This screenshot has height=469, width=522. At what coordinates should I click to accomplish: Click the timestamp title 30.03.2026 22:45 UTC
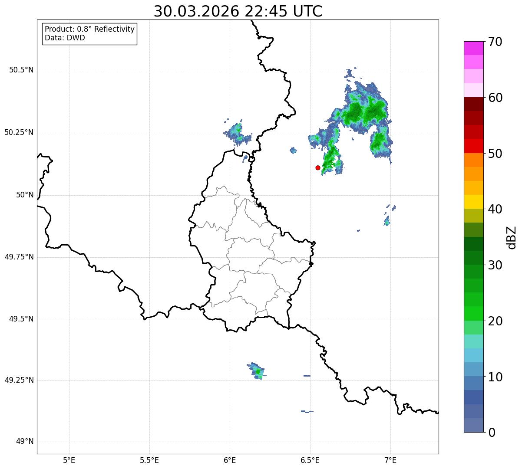click(238, 11)
